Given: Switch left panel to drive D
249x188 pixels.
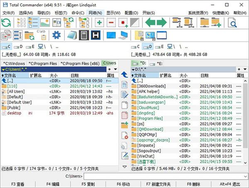Looking at the screenshot, I should point(18,47).
